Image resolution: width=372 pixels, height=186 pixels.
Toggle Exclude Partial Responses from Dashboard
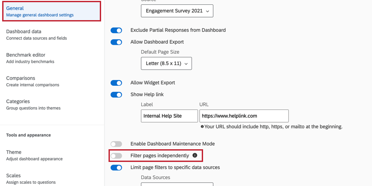pos(116,30)
